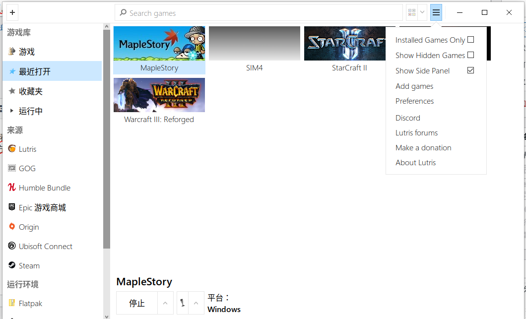Toggle Show Hidden Games checkbox

[470, 55]
